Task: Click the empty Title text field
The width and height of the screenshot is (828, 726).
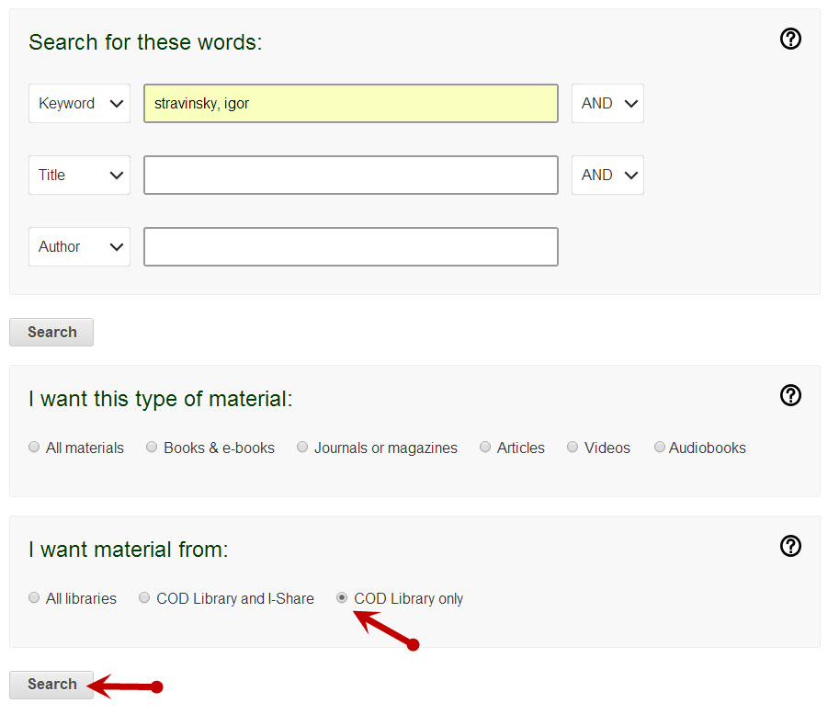Action: pos(350,176)
